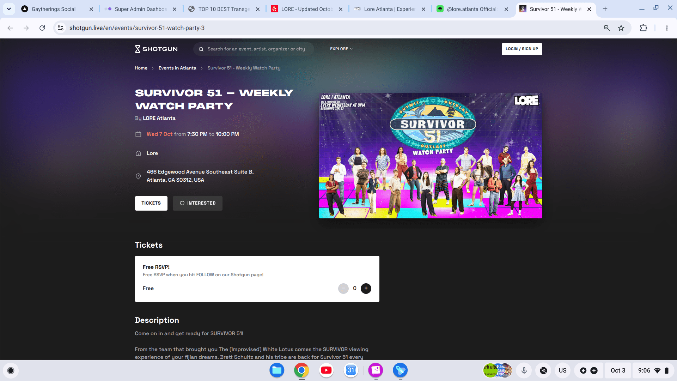This screenshot has width=677, height=381.
Task: Click the search magnifier icon in site header
Action: [x=201, y=49]
